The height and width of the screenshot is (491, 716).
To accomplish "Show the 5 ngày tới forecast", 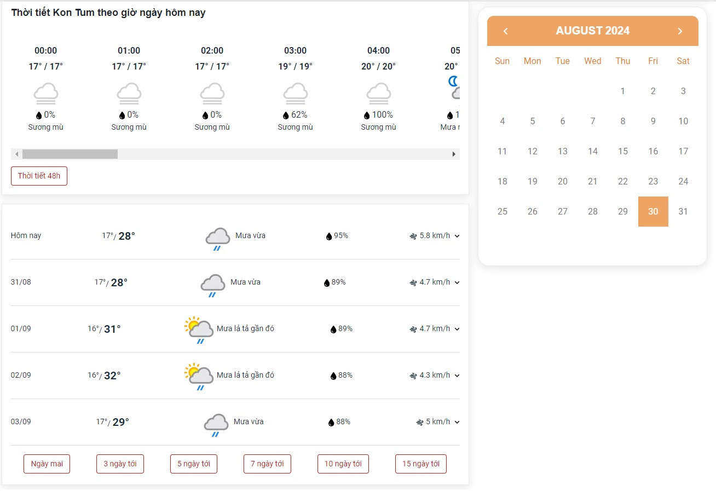I will tap(193, 464).
